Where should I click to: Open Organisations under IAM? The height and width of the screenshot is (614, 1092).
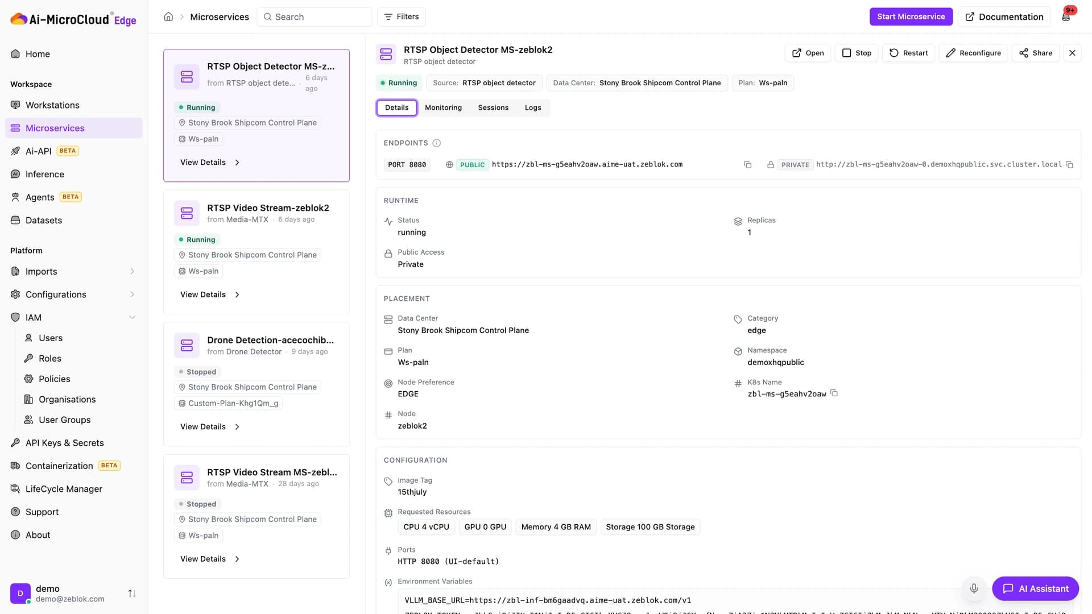[x=80, y=399]
